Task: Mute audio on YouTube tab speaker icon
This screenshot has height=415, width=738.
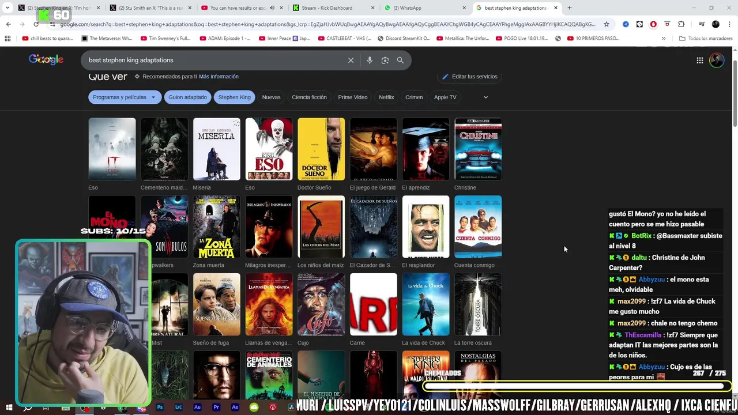Action: [x=272, y=8]
